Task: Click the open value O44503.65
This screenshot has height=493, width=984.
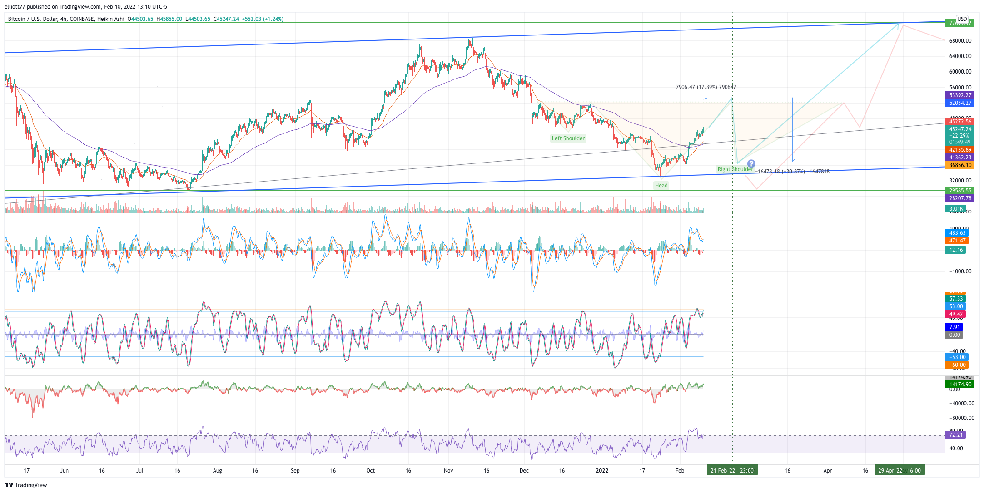Action: point(140,19)
